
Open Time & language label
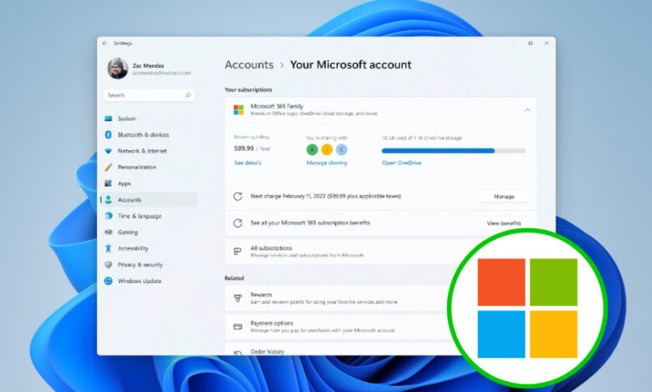coord(140,216)
